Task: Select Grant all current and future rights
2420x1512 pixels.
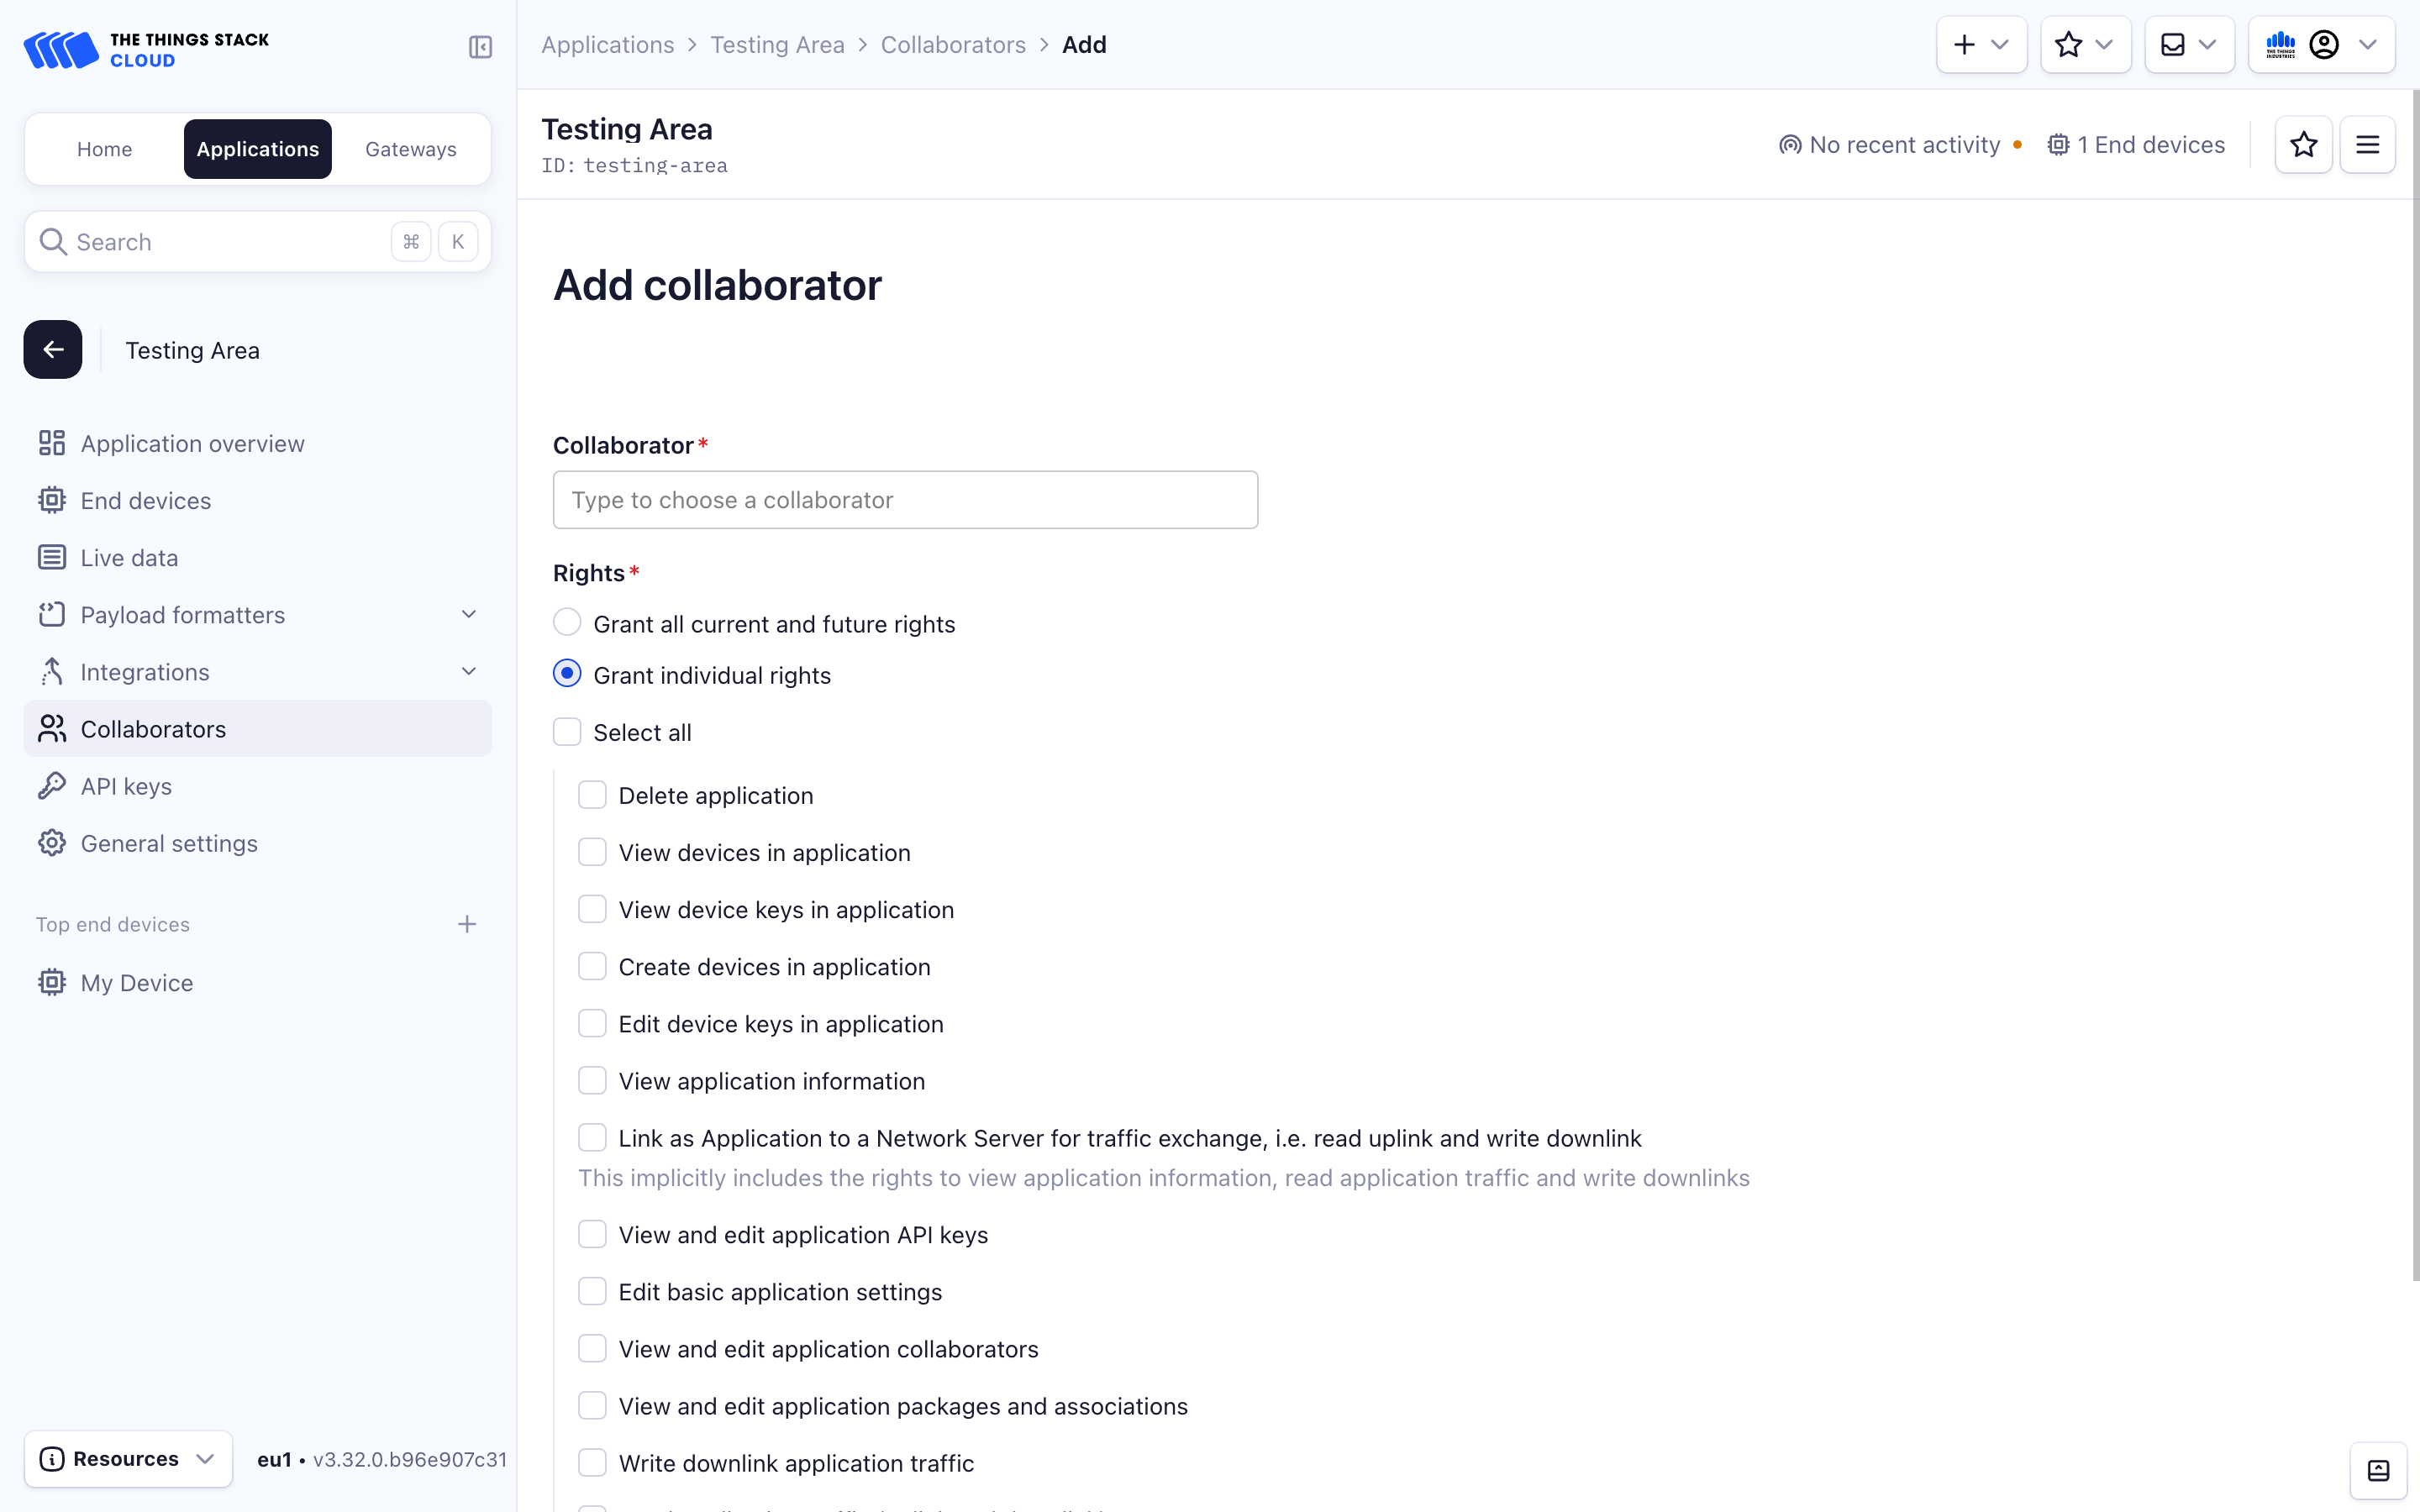Action: tap(567, 623)
